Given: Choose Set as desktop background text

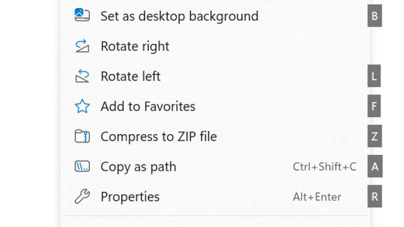Looking at the screenshot, I should tap(179, 16).
